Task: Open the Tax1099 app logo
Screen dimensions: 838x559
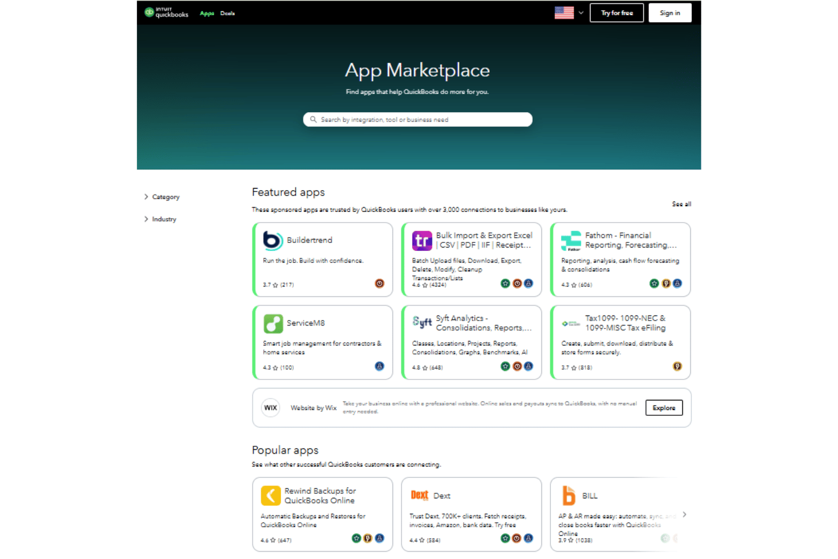Action: (571, 323)
